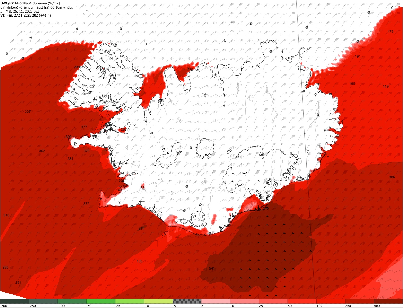Image resolution: width=403 pixels, height=308 pixels.
Task: Click the checkered legend swatch between -5 and 5
Action: [x=187, y=301]
